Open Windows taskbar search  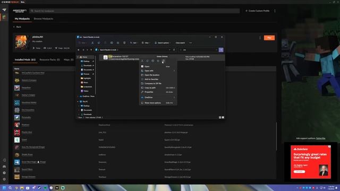tap(10, 188)
